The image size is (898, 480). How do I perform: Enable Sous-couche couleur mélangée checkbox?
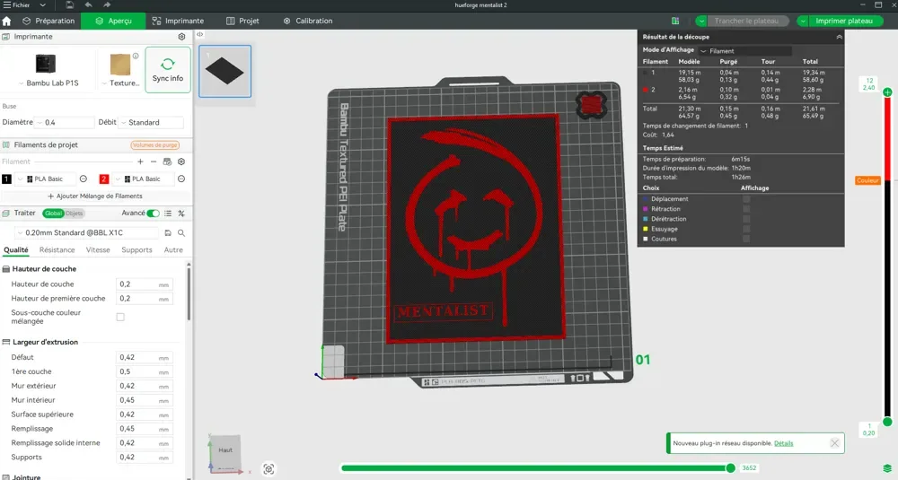pos(120,317)
